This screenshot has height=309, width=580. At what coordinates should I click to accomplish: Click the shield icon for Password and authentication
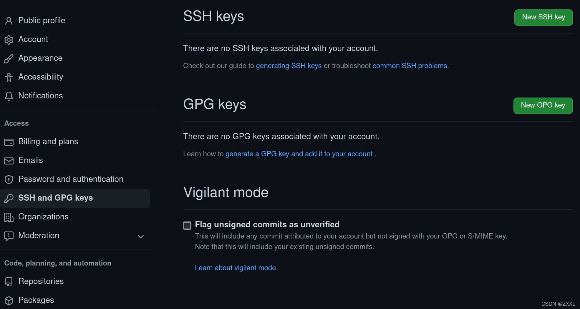(x=9, y=179)
